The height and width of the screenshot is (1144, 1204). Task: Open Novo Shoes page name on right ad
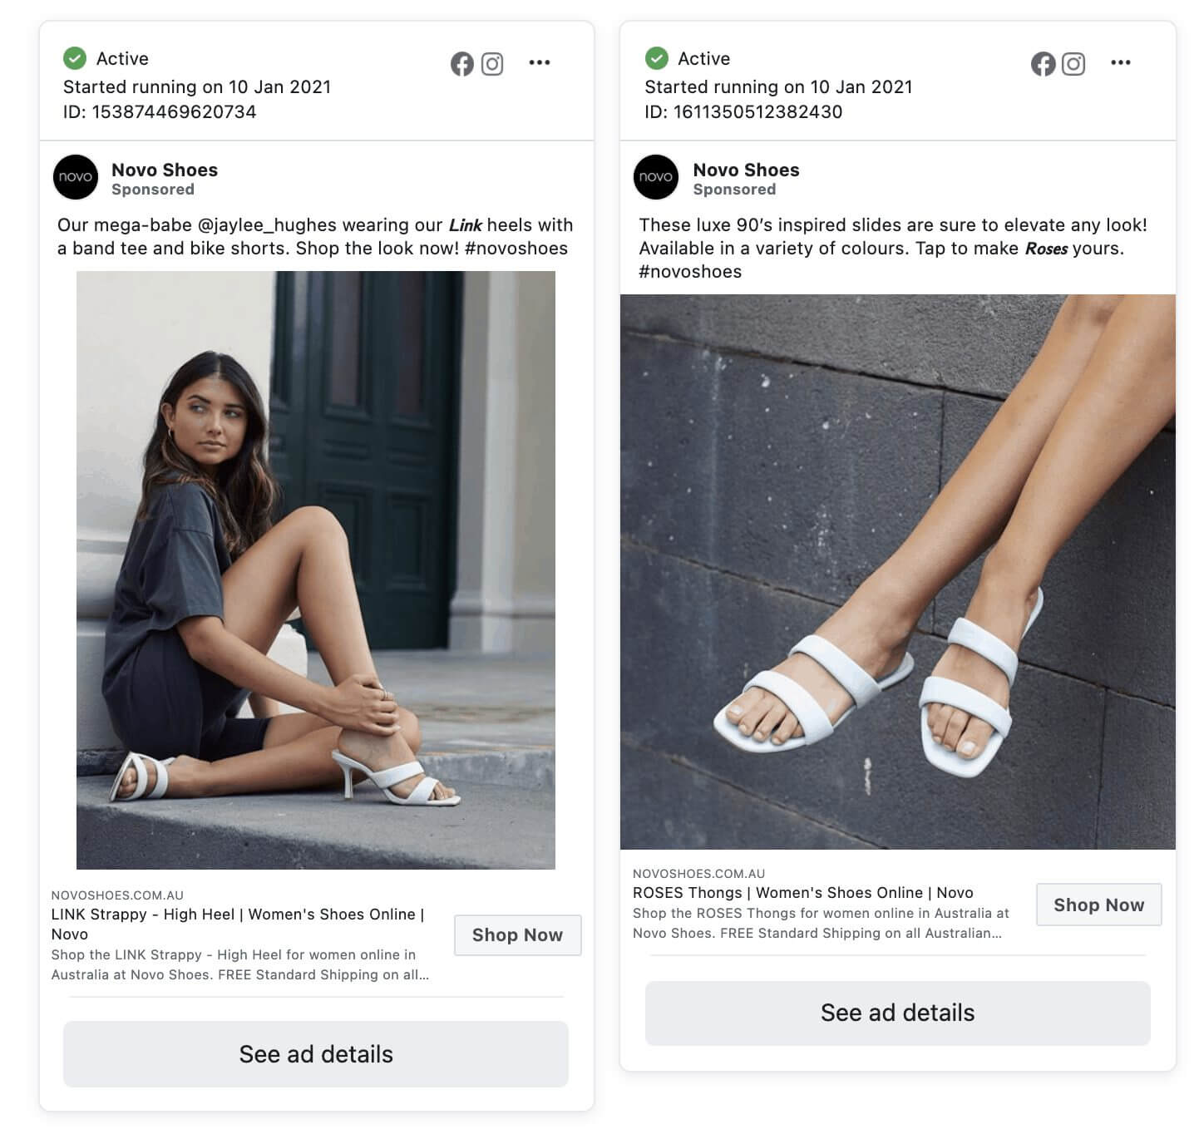746,170
